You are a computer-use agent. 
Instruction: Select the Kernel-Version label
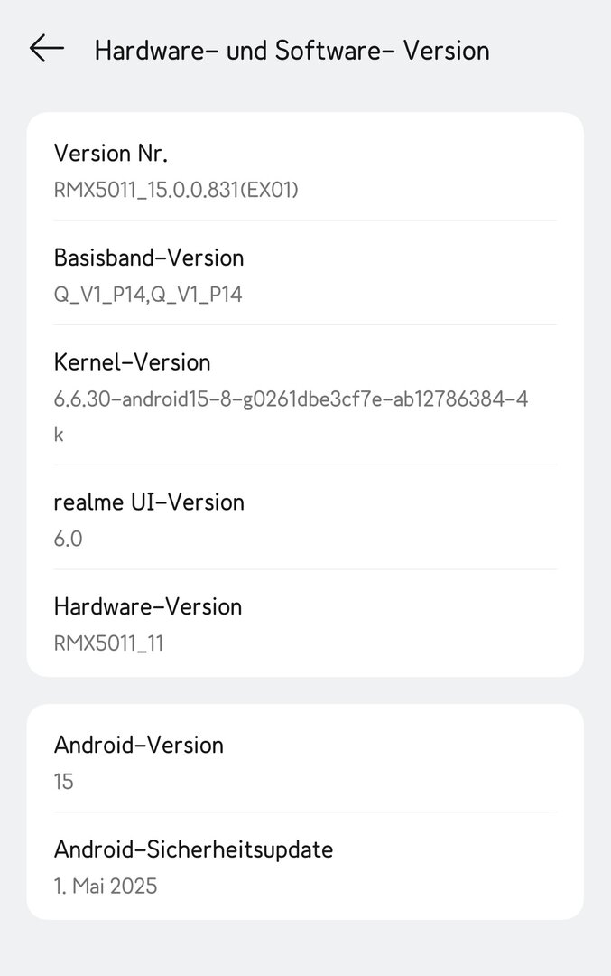(x=133, y=361)
